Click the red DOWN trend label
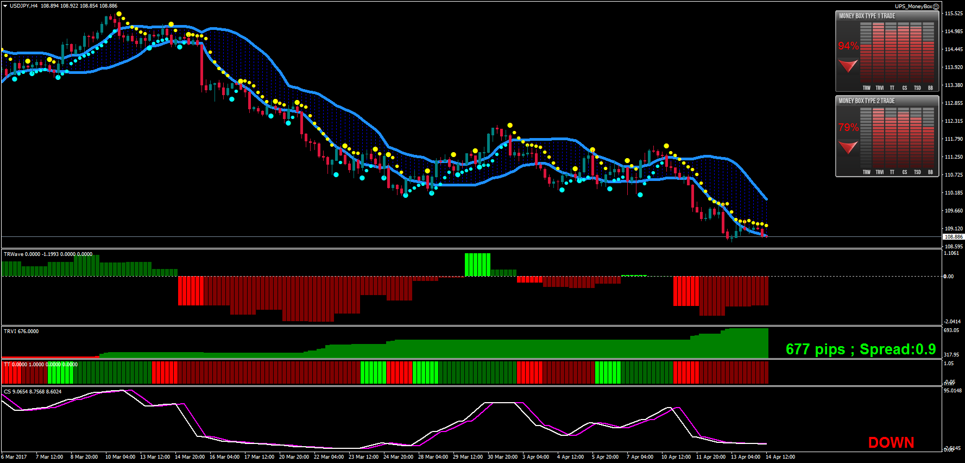Viewport: 965px width, 463px height. pos(891,443)
